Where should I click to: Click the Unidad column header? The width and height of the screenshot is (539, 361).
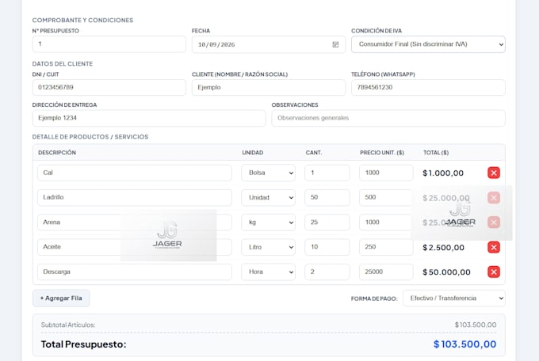coord(253,153)
